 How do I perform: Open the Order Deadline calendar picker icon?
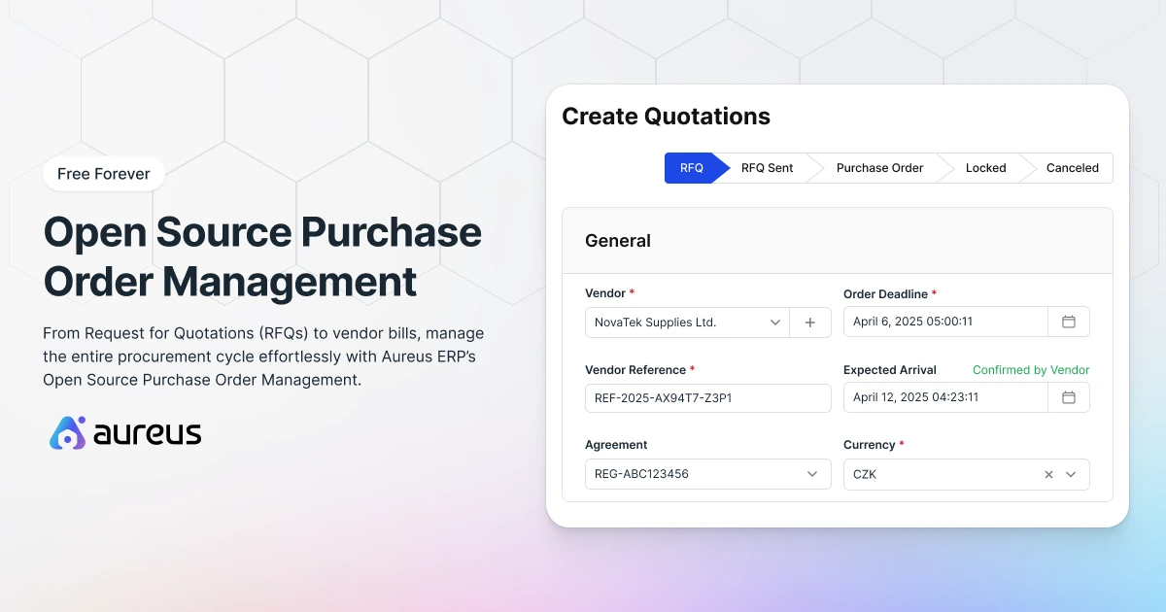point(1068,322)
